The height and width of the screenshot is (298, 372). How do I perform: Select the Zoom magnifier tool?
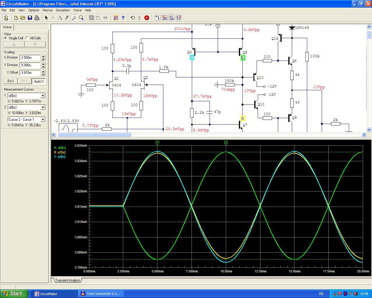81,18
